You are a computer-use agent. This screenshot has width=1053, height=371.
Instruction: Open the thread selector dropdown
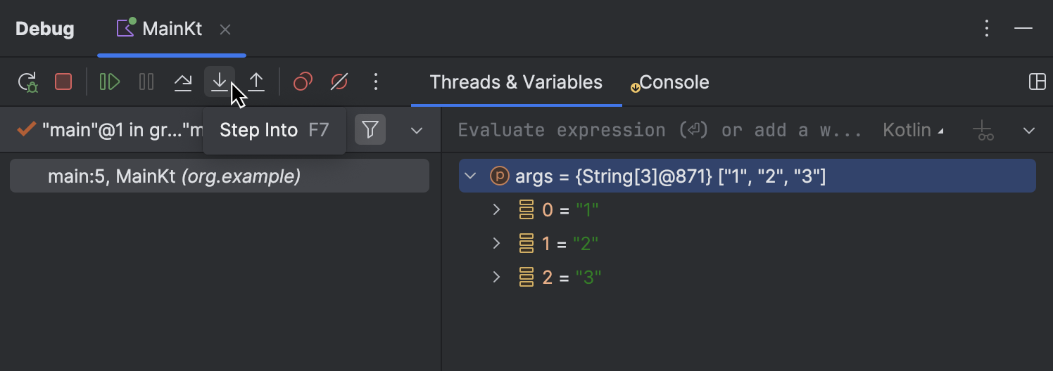(417, 131)
